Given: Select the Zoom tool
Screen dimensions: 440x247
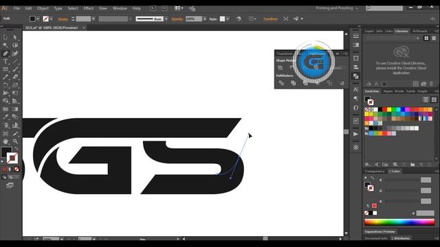Looking at the screenshot, I should [x=15, y=141].
